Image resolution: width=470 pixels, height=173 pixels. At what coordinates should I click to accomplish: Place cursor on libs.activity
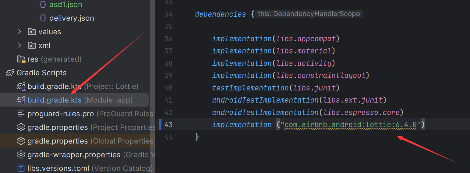tap(304, 63)
